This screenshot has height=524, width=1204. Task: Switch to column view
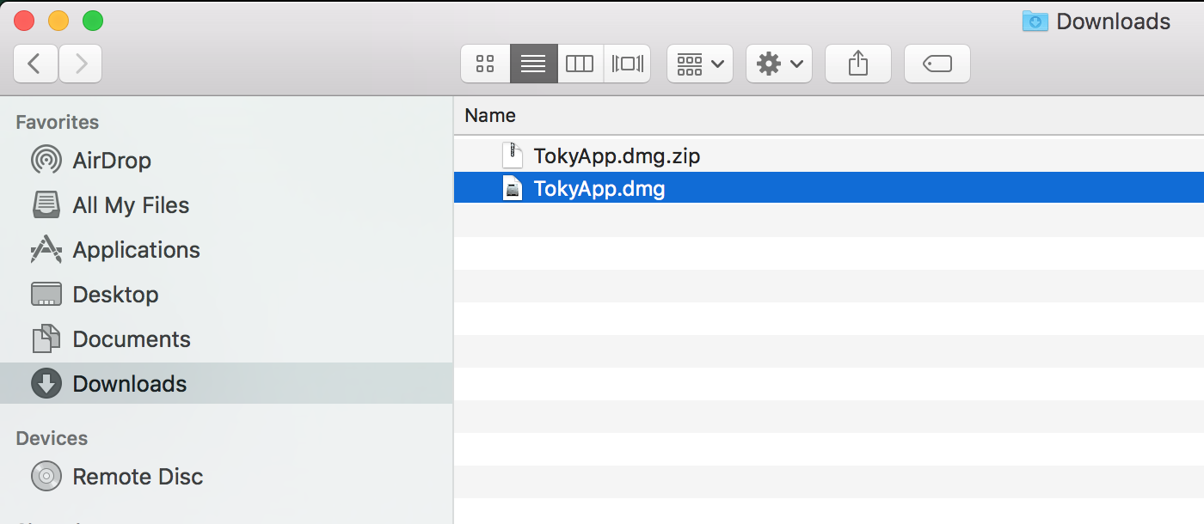click(580, 64)
